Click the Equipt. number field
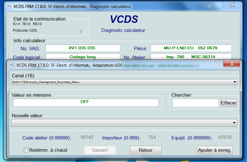 [x=223, y=138]
